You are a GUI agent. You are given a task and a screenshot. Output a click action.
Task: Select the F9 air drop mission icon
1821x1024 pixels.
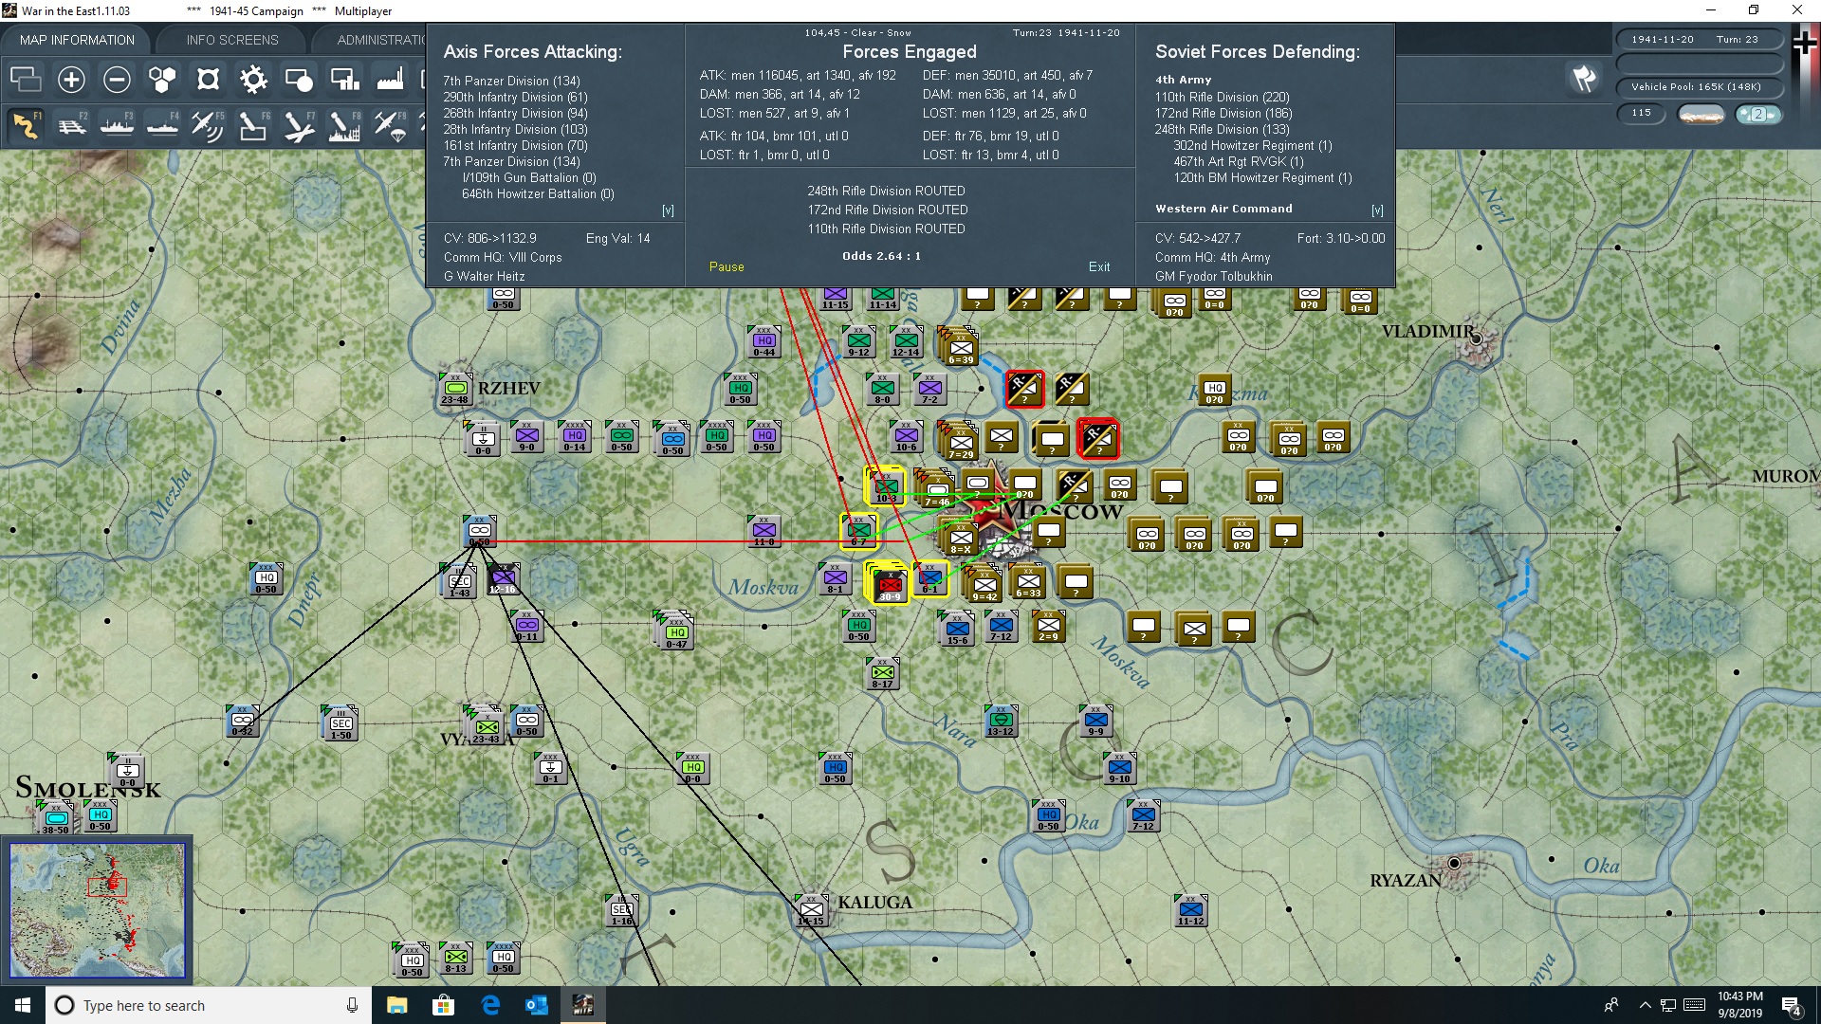(389, 125)
